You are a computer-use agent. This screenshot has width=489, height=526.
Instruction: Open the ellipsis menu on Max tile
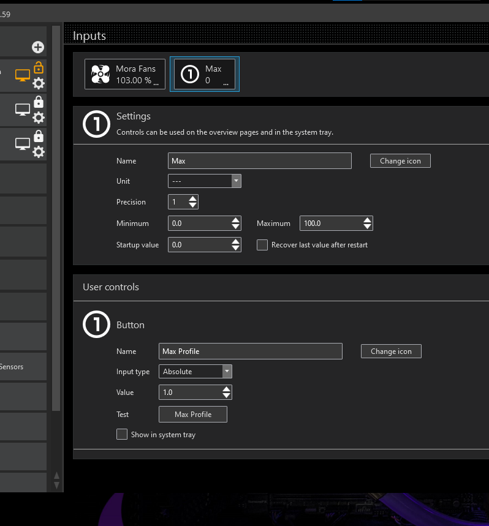(226, 82)
